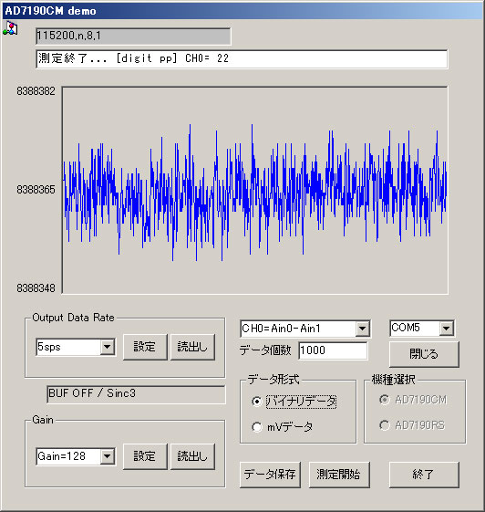Click 読出し button in Gain group

(192, 456)
